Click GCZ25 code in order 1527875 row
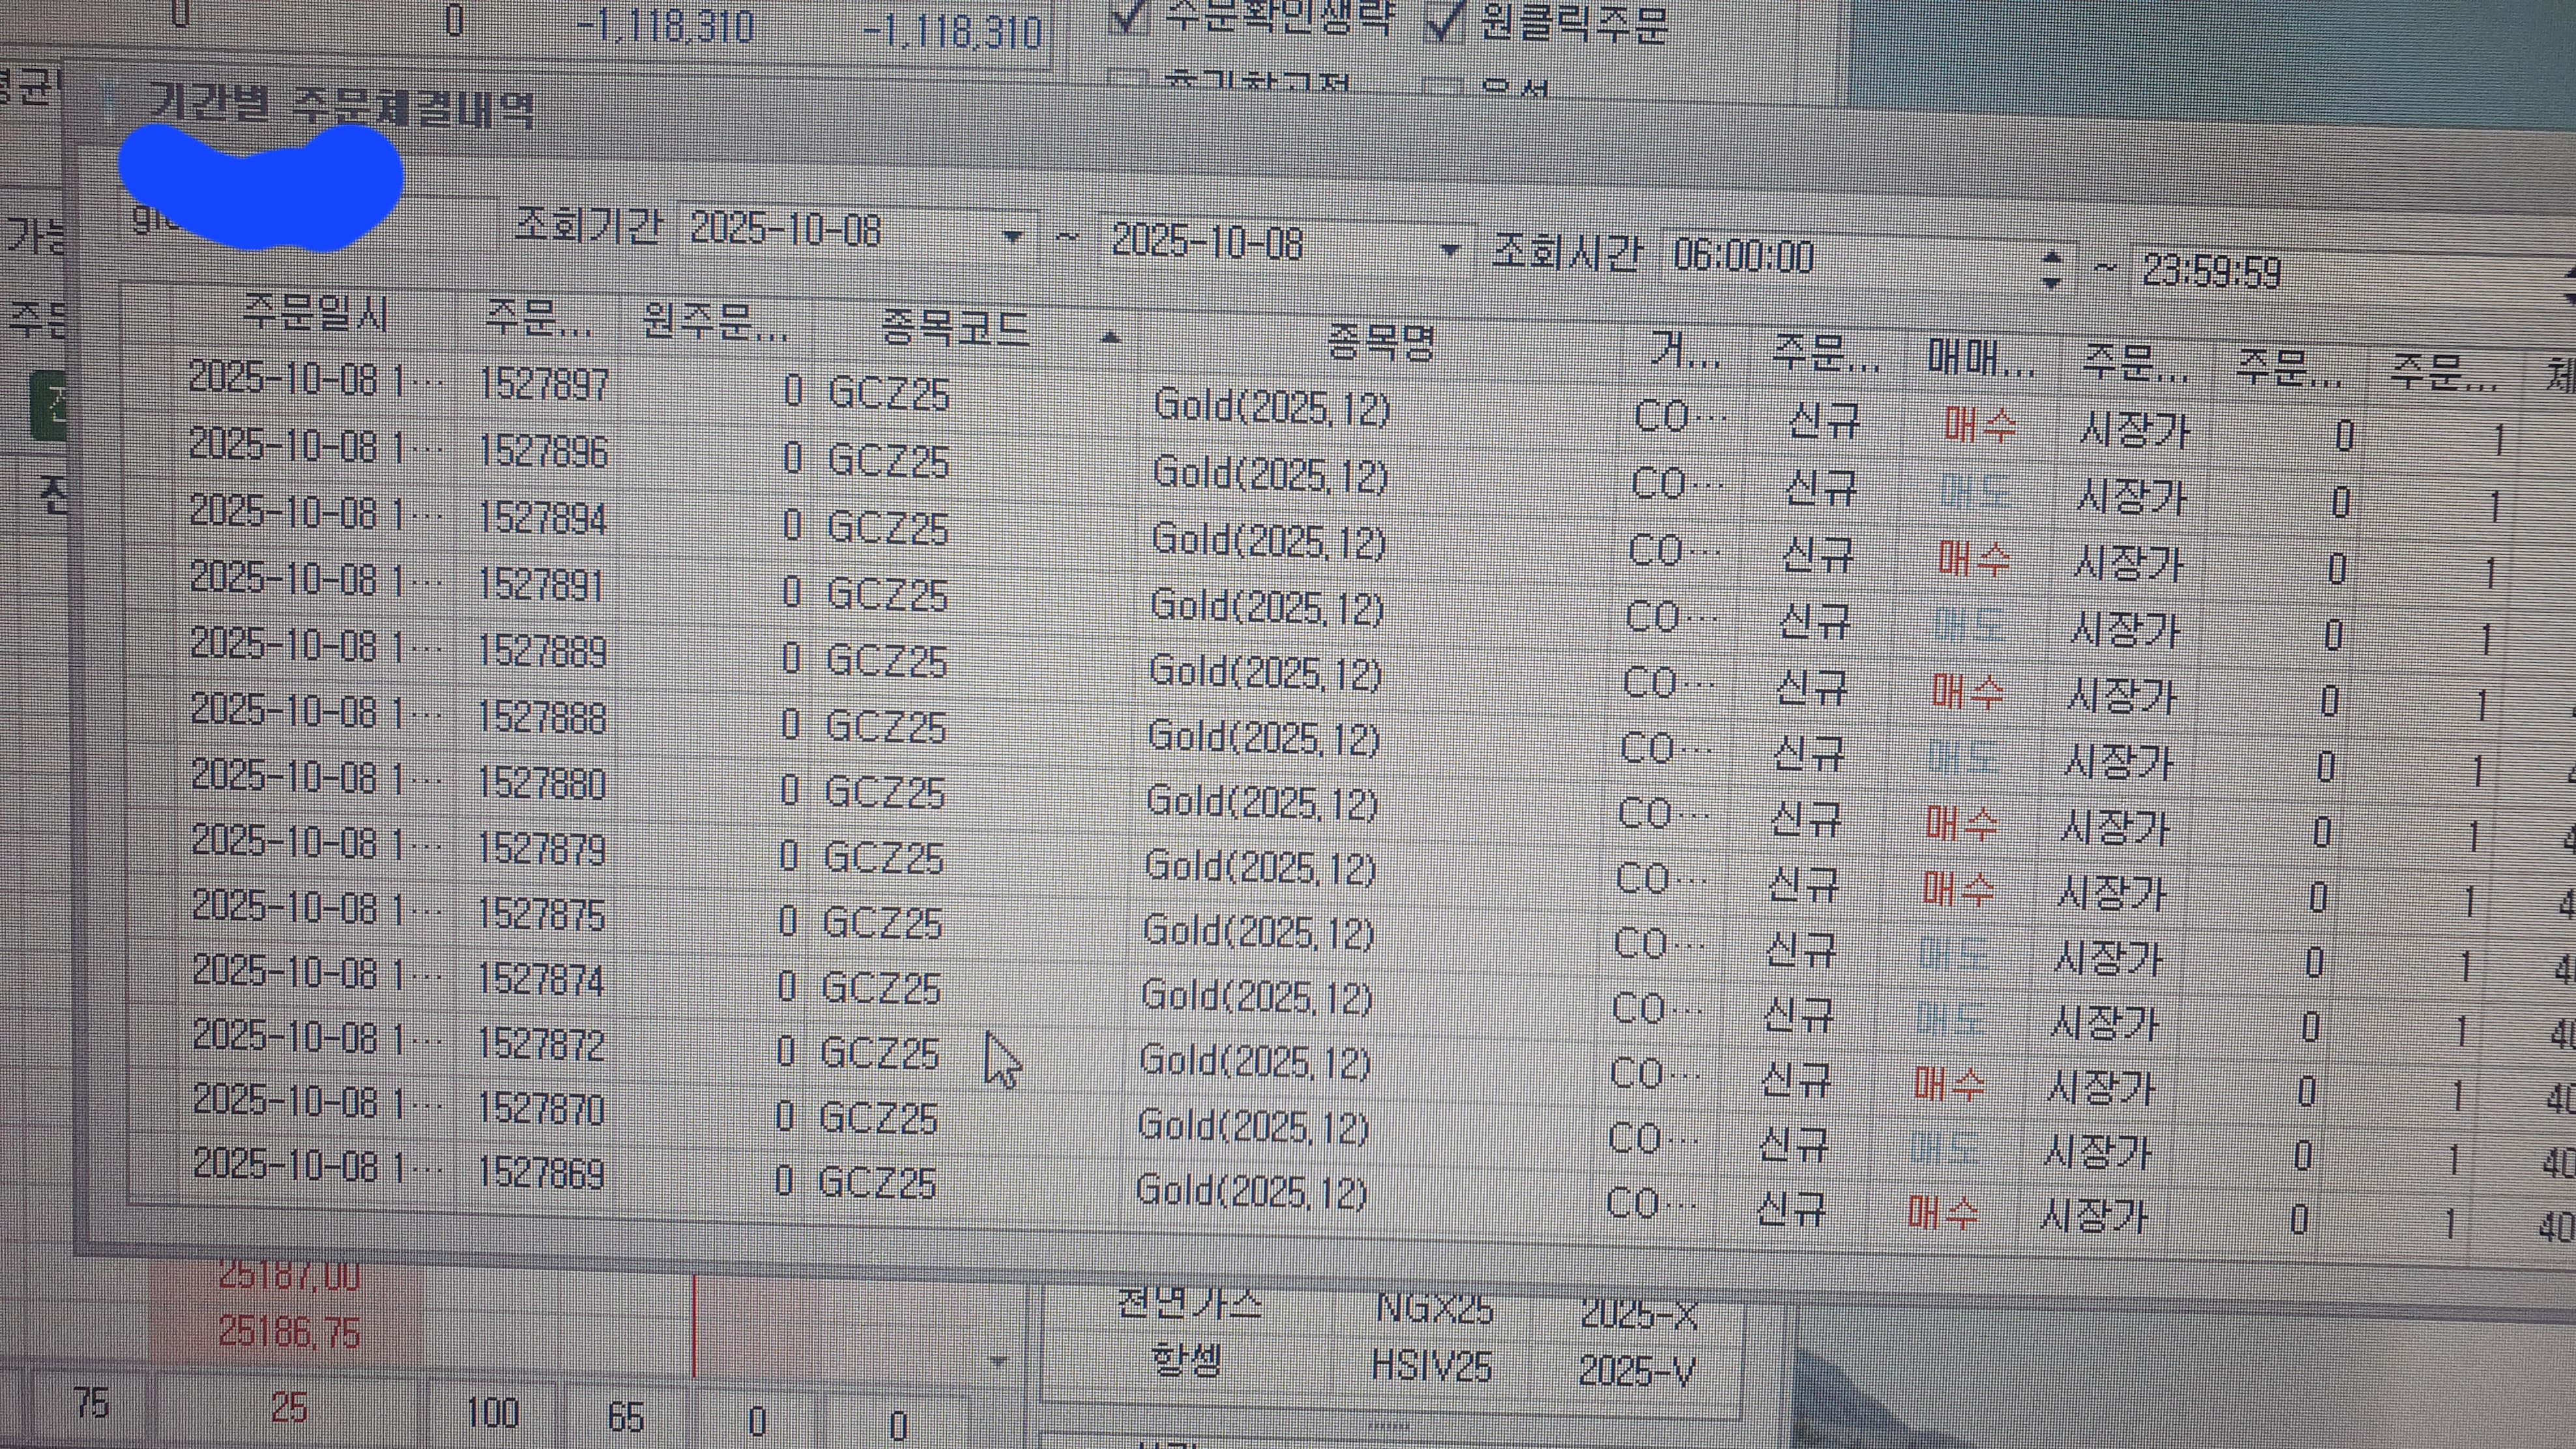Image resolution: width=2576 pixels, height=1449 pixels. click(882, 922)
